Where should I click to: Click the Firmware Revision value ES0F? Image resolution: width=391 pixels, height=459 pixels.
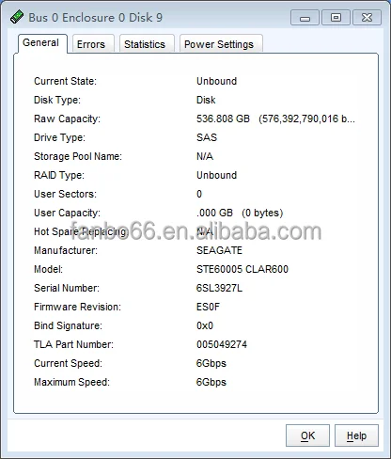pos(208,307)
